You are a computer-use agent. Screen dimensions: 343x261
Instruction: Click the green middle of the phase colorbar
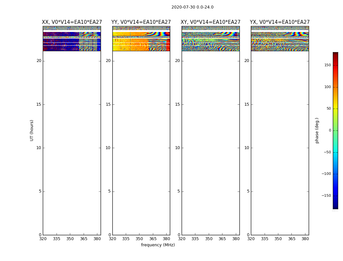[335, 130]
